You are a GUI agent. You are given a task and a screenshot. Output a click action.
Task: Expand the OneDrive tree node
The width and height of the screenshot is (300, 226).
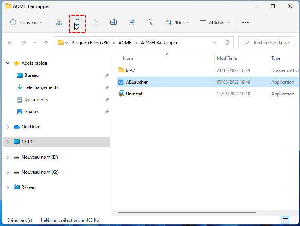(8, 127)
